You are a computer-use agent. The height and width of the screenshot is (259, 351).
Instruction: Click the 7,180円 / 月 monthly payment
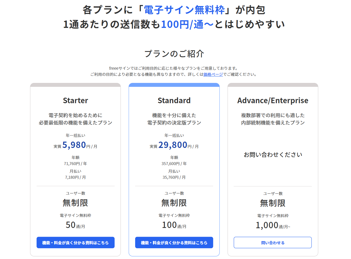75,177
